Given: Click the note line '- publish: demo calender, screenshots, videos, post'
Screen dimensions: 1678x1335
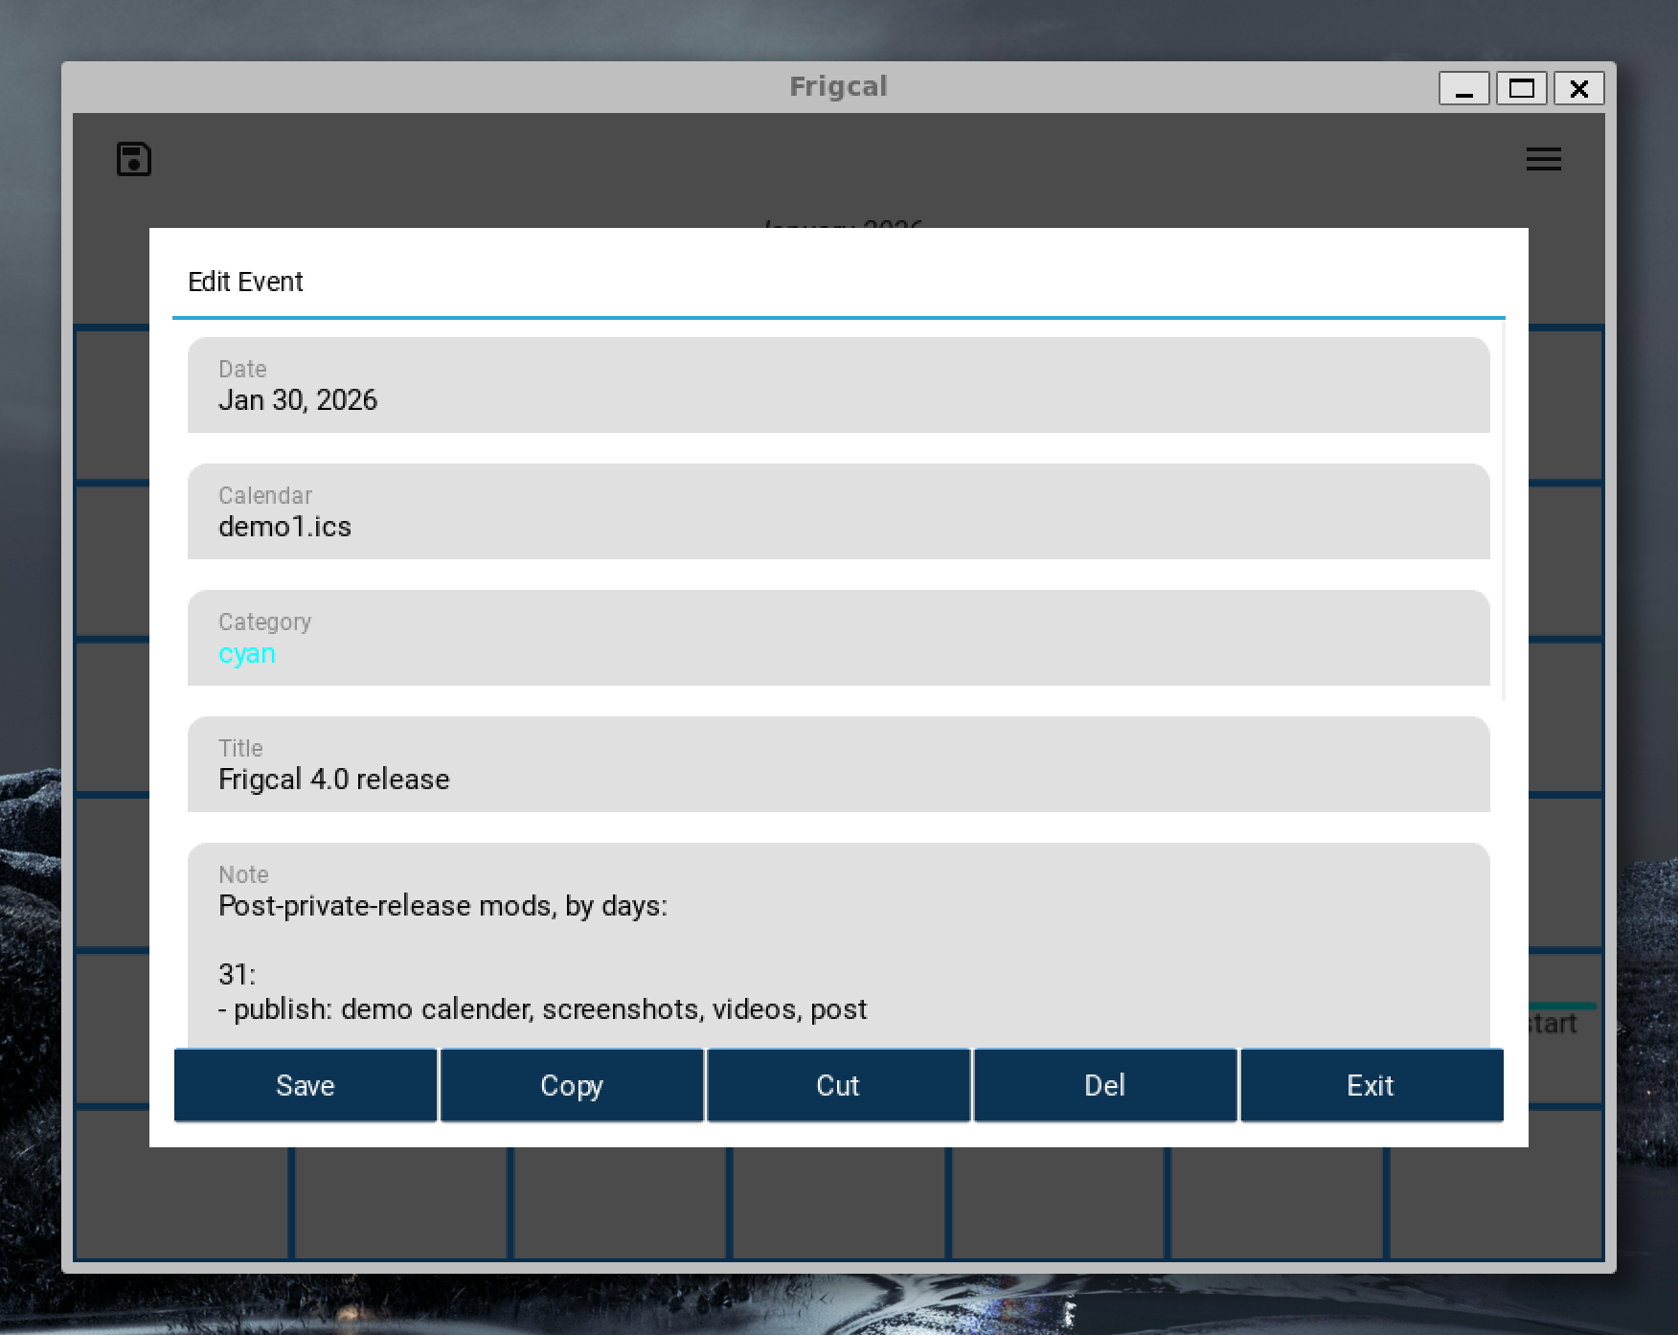Looking at the screenshot, I should [x=543, y=1009].
